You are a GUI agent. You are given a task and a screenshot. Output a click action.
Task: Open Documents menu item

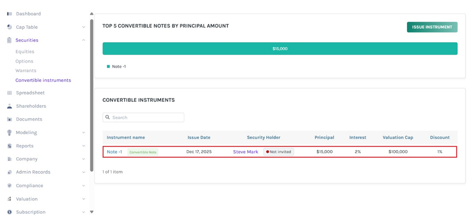point(29,119)
